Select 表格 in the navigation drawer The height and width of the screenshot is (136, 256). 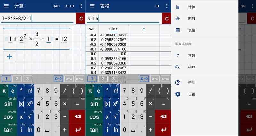click(191, 30)
